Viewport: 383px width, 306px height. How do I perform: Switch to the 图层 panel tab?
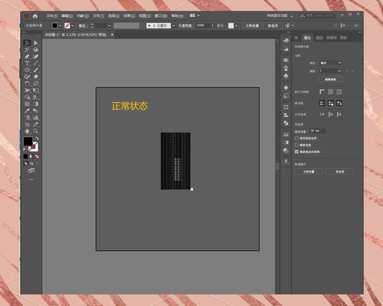(x=319, y=37)
